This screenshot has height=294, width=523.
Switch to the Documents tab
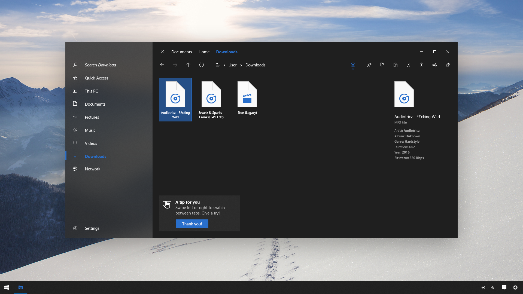coord(182,52)
